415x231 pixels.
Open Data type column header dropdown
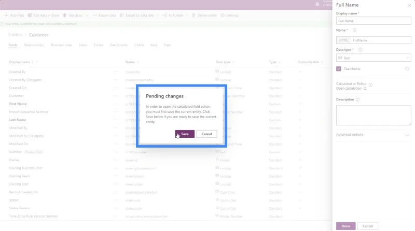[233, 62]
